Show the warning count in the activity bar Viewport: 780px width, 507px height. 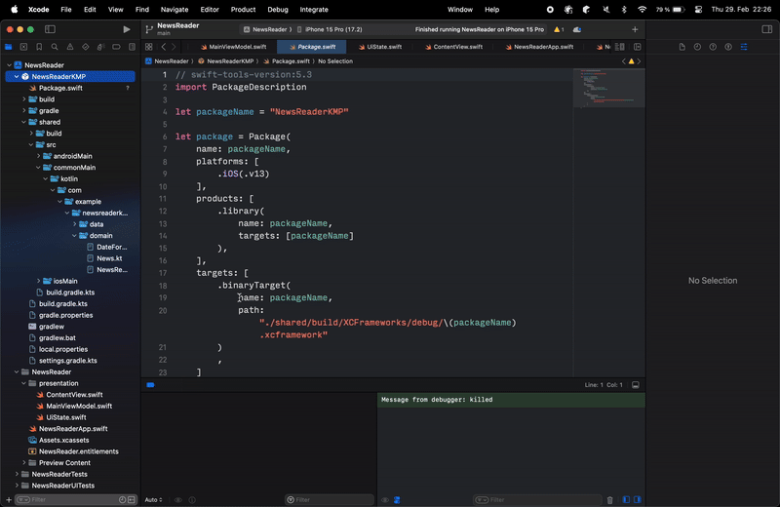point(559,29)
